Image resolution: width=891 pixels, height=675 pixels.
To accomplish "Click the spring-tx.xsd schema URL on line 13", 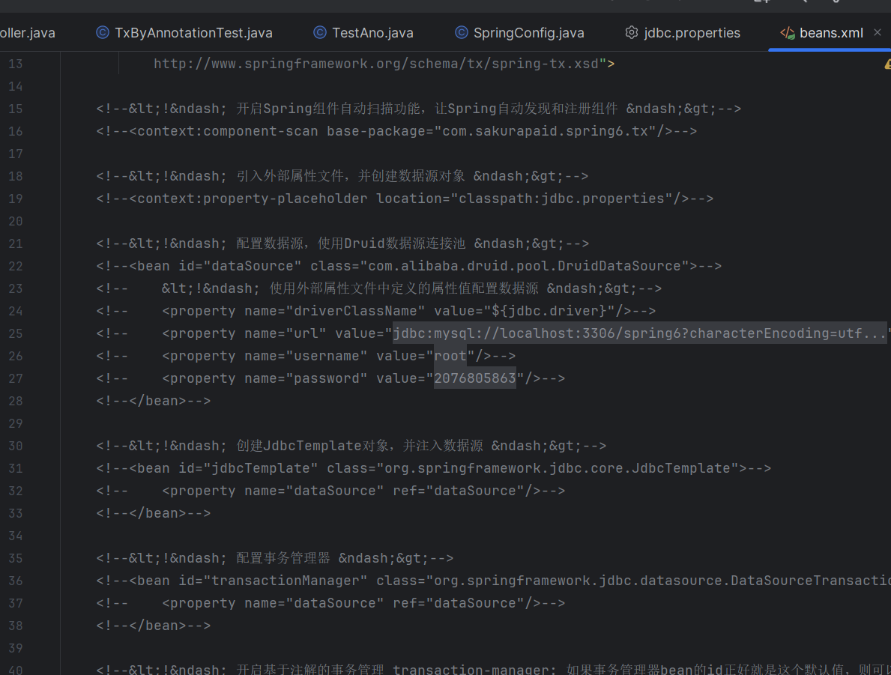I will pyautogui.click(x=376, y=64).
